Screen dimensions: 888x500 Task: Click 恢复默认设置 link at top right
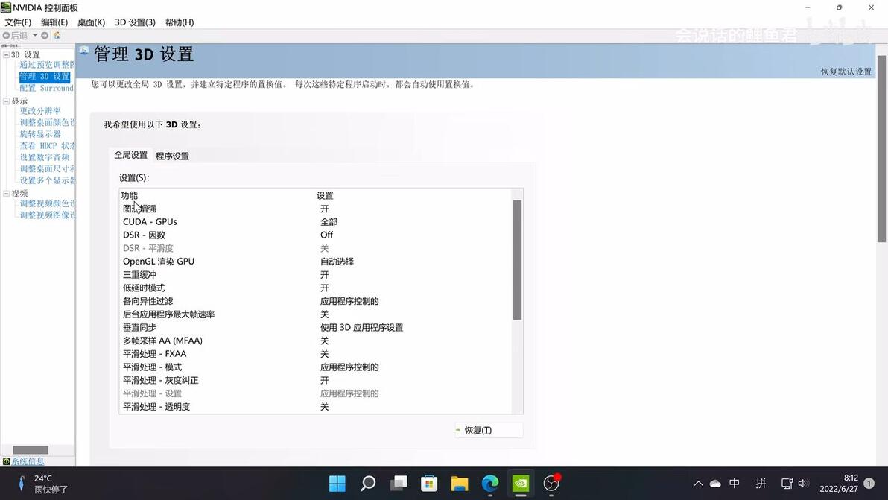pyautogui.click(x=846, y=72)
